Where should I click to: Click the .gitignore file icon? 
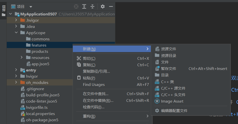click(x=23, y=89)
